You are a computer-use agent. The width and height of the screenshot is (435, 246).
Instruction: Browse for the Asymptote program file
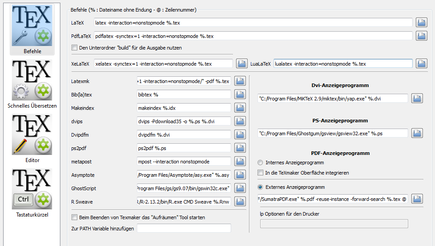(x=240, y=175)
